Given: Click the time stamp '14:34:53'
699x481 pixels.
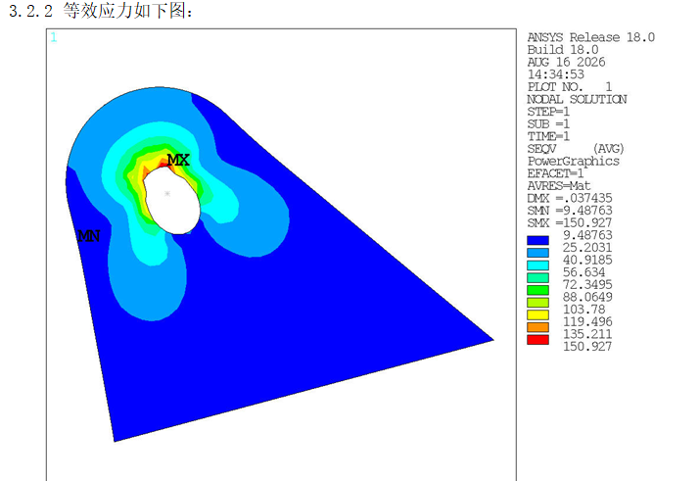Looking at the screenshot, I should click(x=555, y=74).
